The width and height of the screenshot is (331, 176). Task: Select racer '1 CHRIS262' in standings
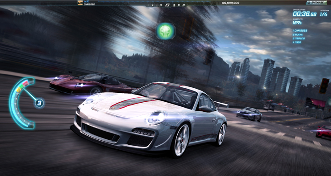coord(300,31)
